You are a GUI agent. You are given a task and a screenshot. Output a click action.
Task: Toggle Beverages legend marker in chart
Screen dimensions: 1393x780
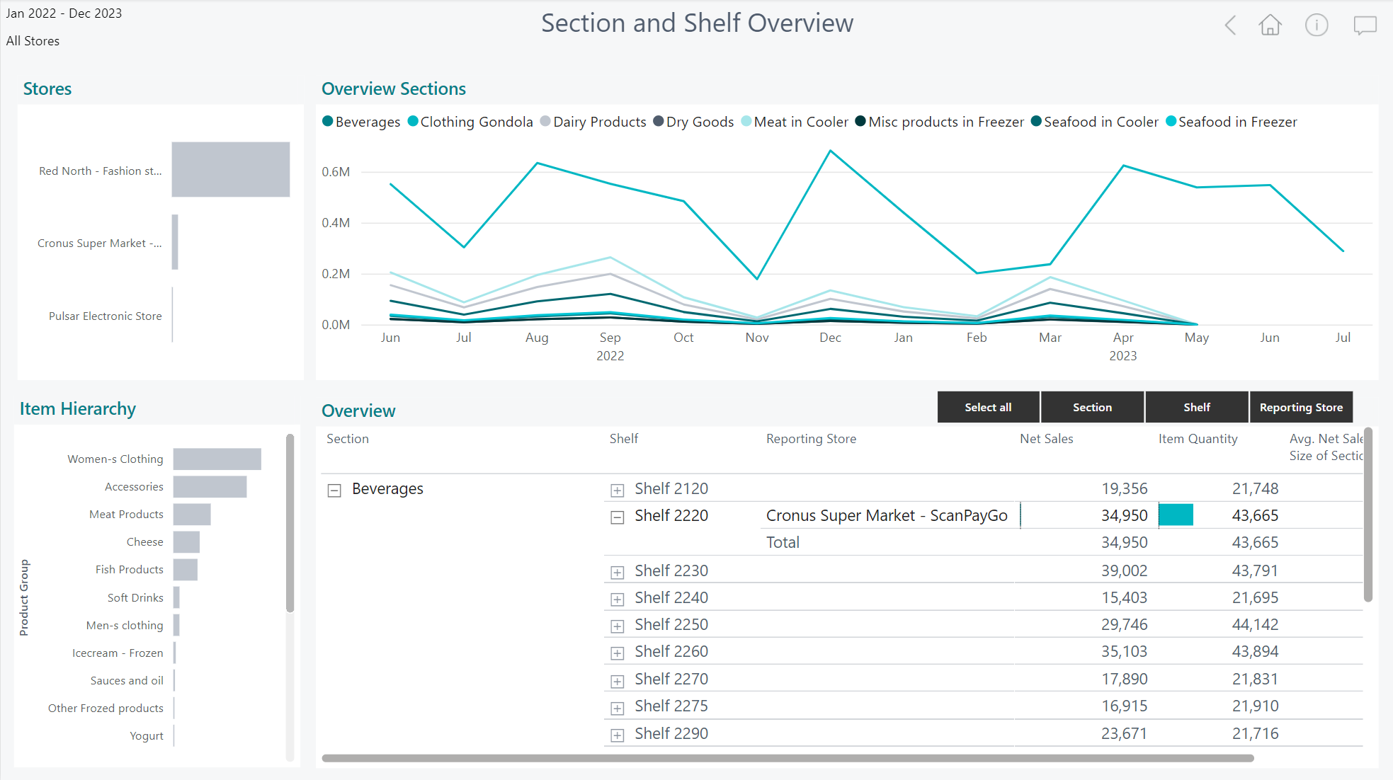(328, 122)
